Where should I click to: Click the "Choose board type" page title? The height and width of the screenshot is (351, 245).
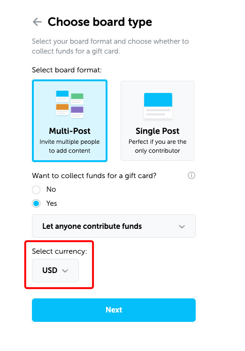100,22
